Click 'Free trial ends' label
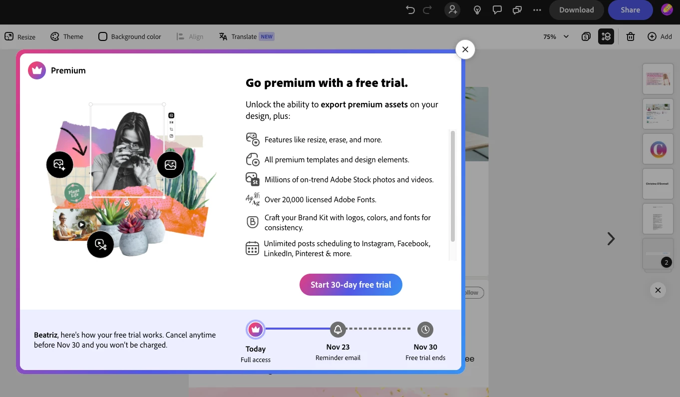The width and height of the screenshot is (680, 397). point(425,358)
